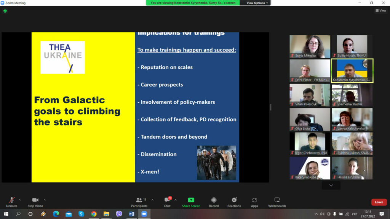Stop Video using the camera icon
This screenshot has width=390, height=219.
pos(35,200)
